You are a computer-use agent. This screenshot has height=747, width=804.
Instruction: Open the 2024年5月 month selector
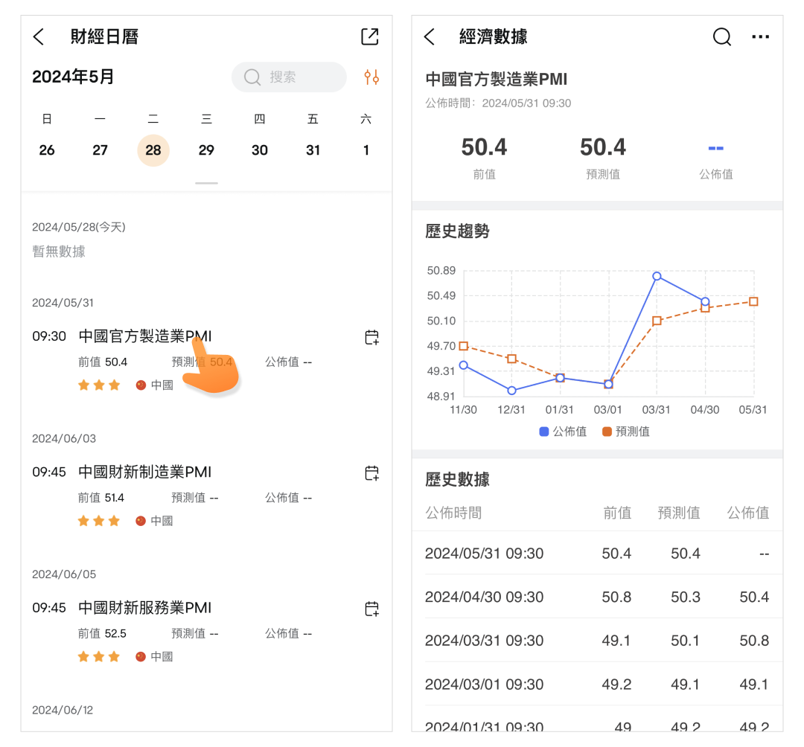click(x=73, y=77)
